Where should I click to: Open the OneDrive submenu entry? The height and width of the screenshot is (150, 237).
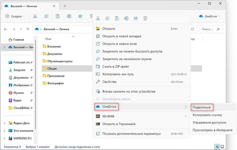141,107
